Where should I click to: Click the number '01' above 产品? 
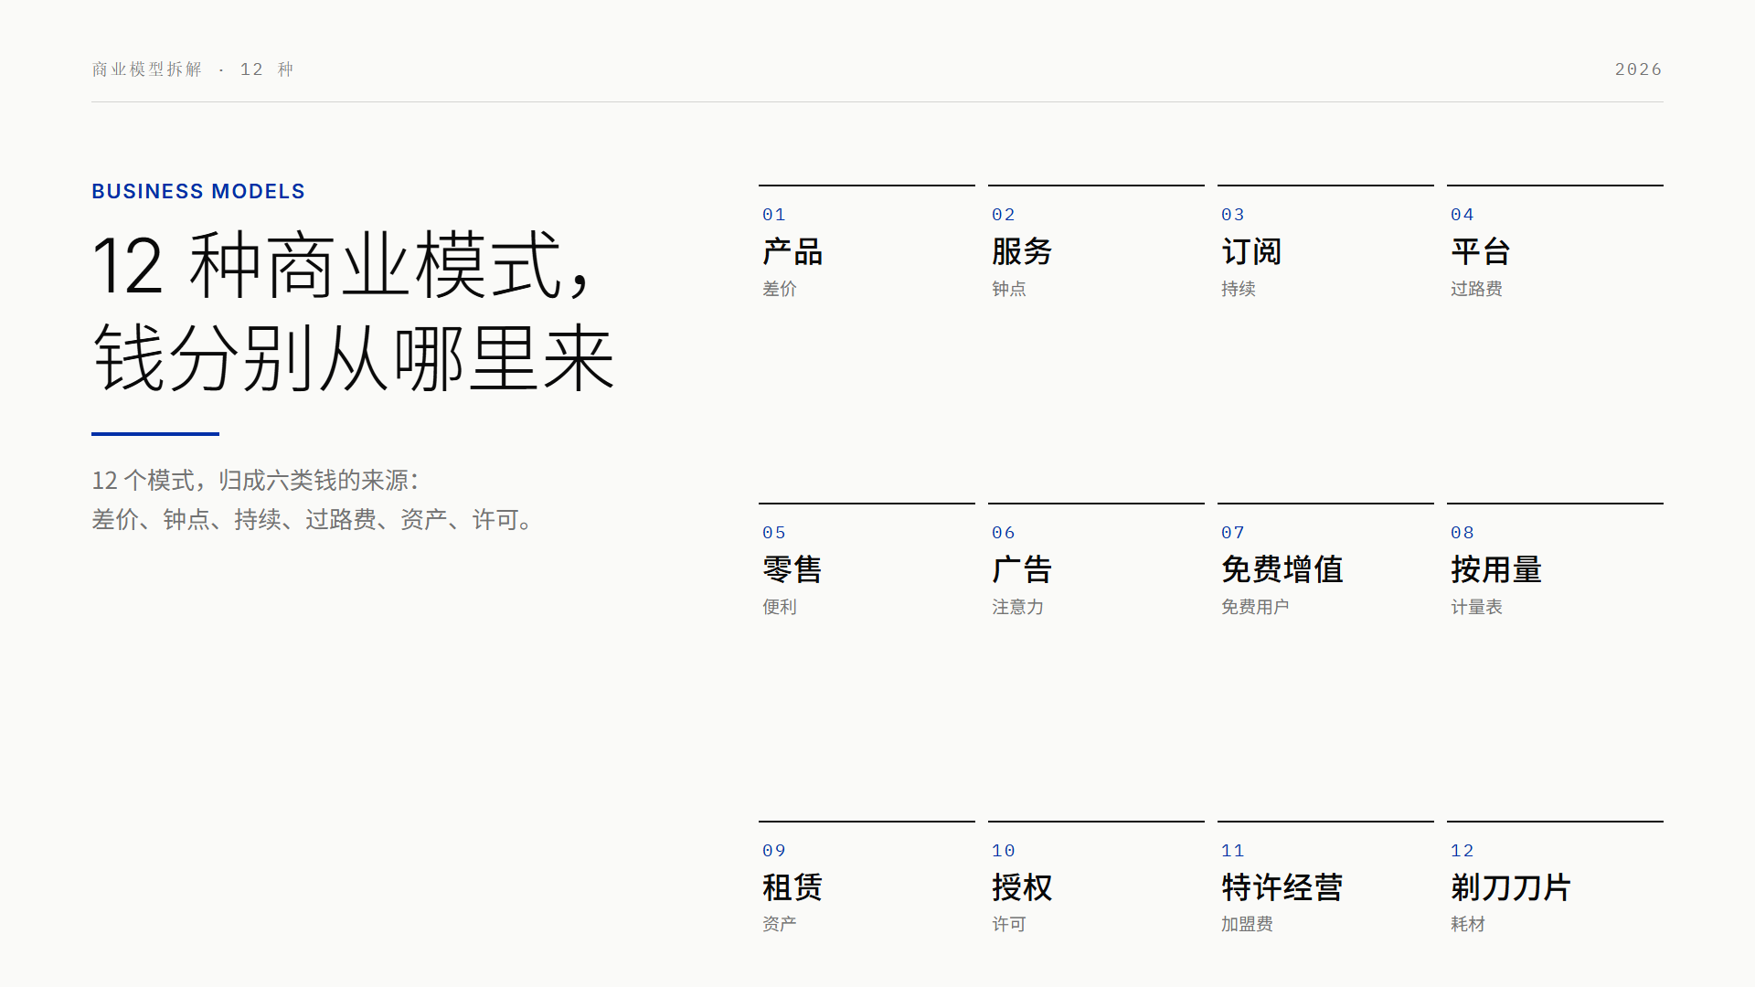pyautogui.click(x=774, y=215)
